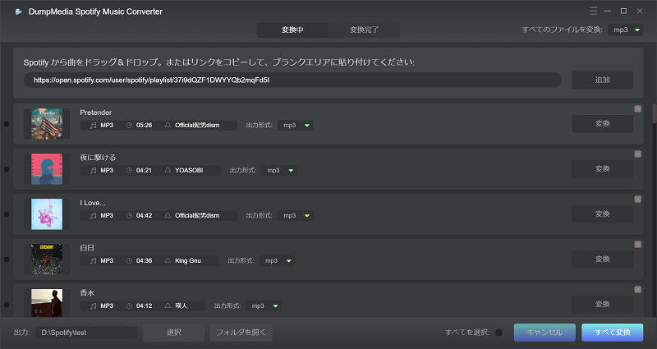Switch to the 変換中 tab
The height and width of the screenshot is (349, 657).
pos(292,30)
